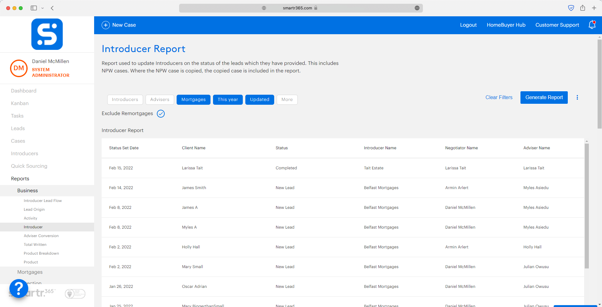Click the page vertical scrollbar
This screenshot has height=307, width=602.
coord(599,84)
